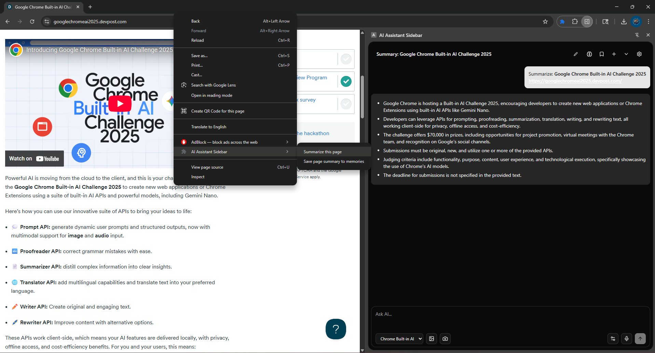Expand the chevron dropdown in sidebar header
This screenshot has height=353, width=655.
[626, 54]
